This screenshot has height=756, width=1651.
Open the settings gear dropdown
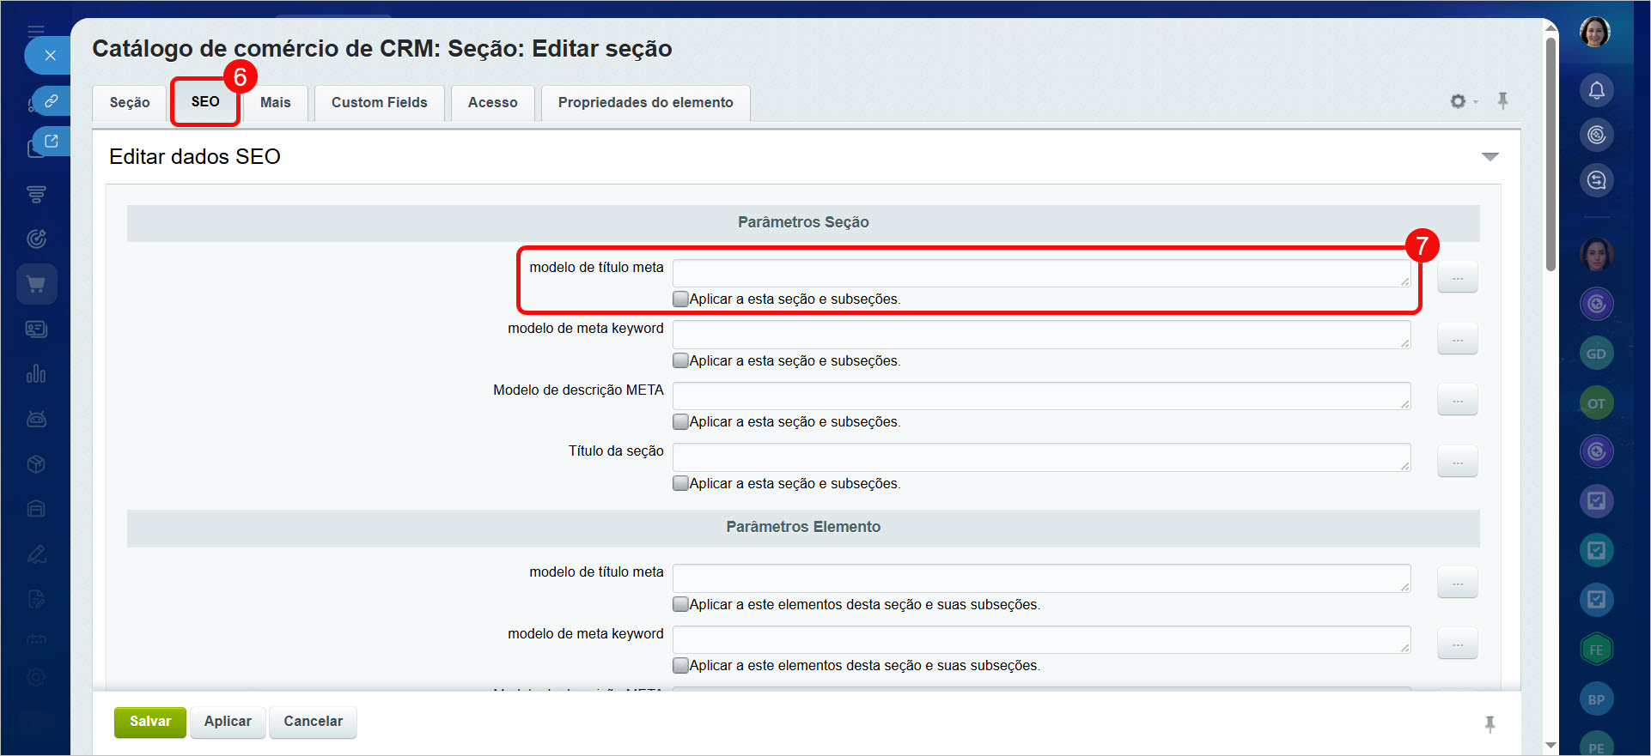click(1462, 101)
